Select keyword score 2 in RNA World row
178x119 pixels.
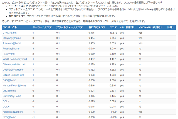tap(33, 54)
